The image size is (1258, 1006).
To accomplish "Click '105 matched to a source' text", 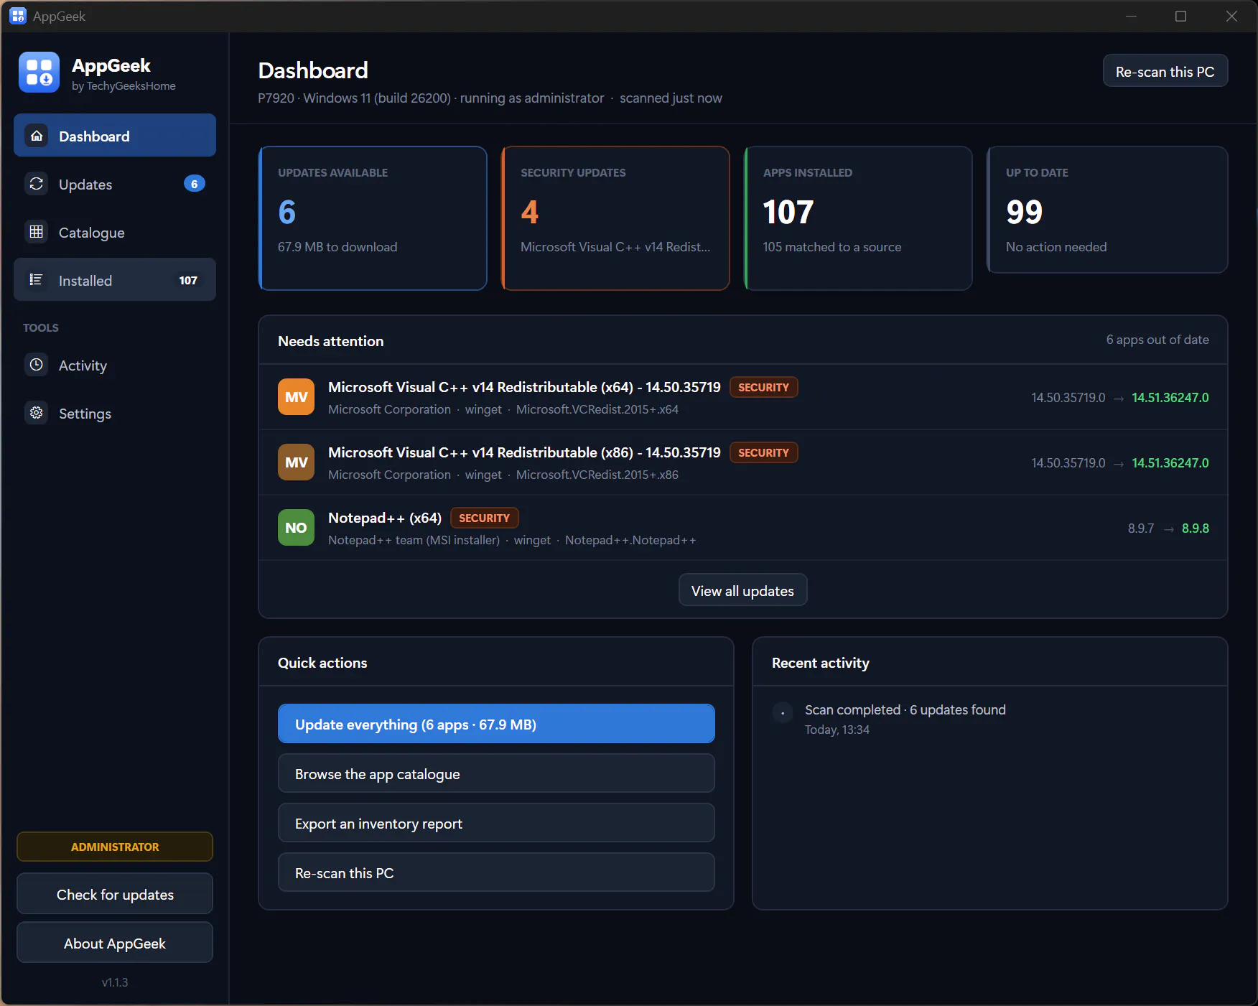I will 832,246.
